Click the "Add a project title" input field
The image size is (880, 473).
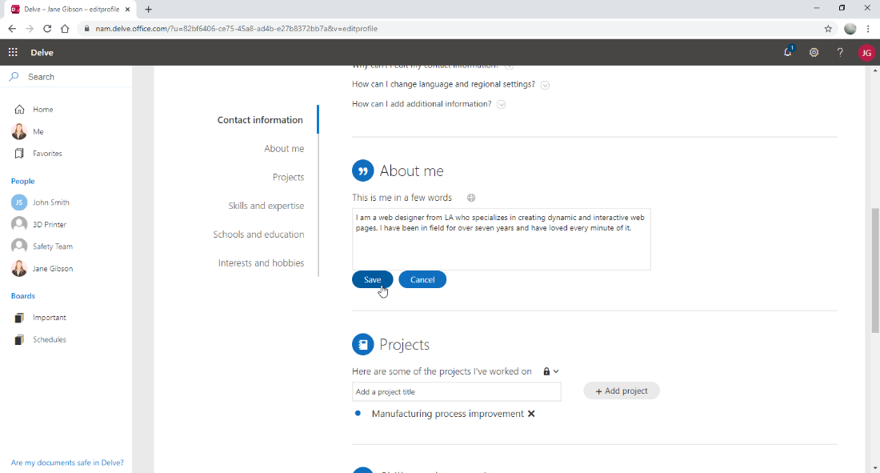click(x=456, y=391)
